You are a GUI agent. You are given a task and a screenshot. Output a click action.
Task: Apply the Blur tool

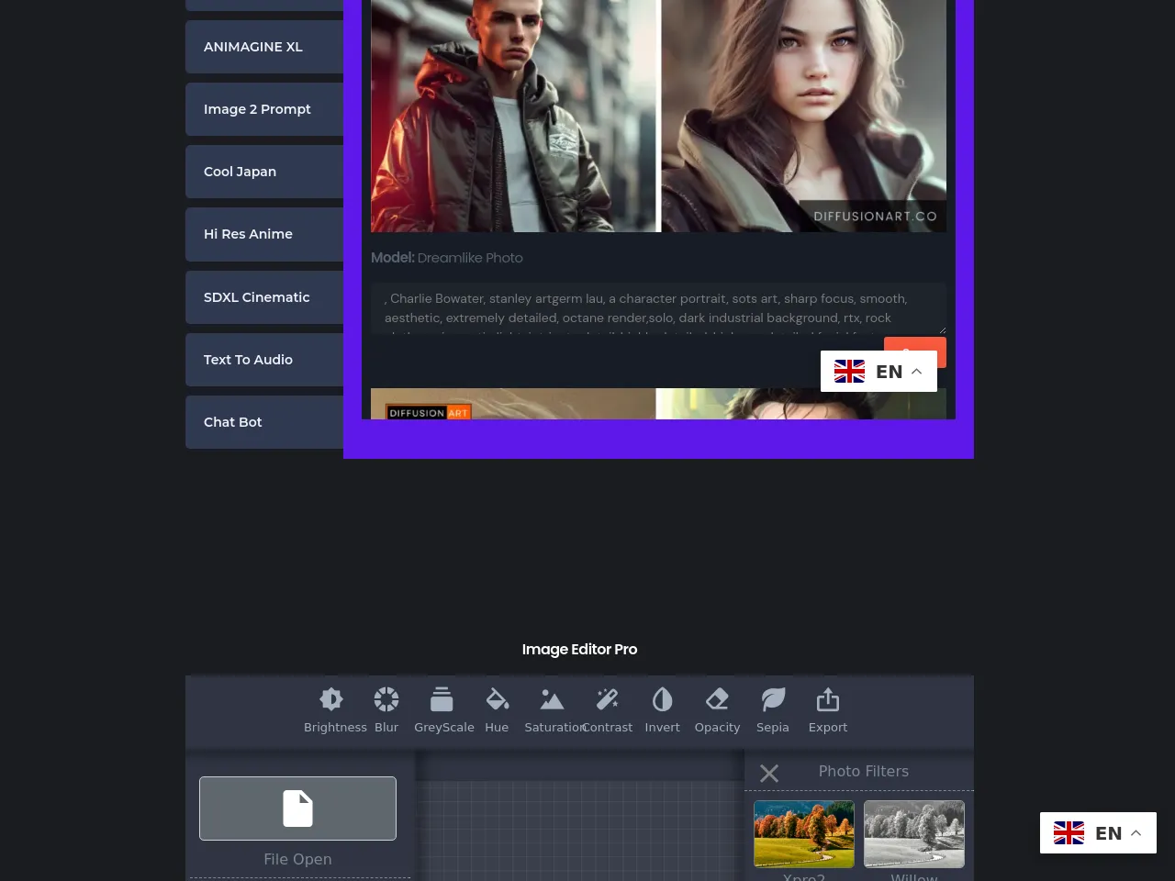(386, 700)
